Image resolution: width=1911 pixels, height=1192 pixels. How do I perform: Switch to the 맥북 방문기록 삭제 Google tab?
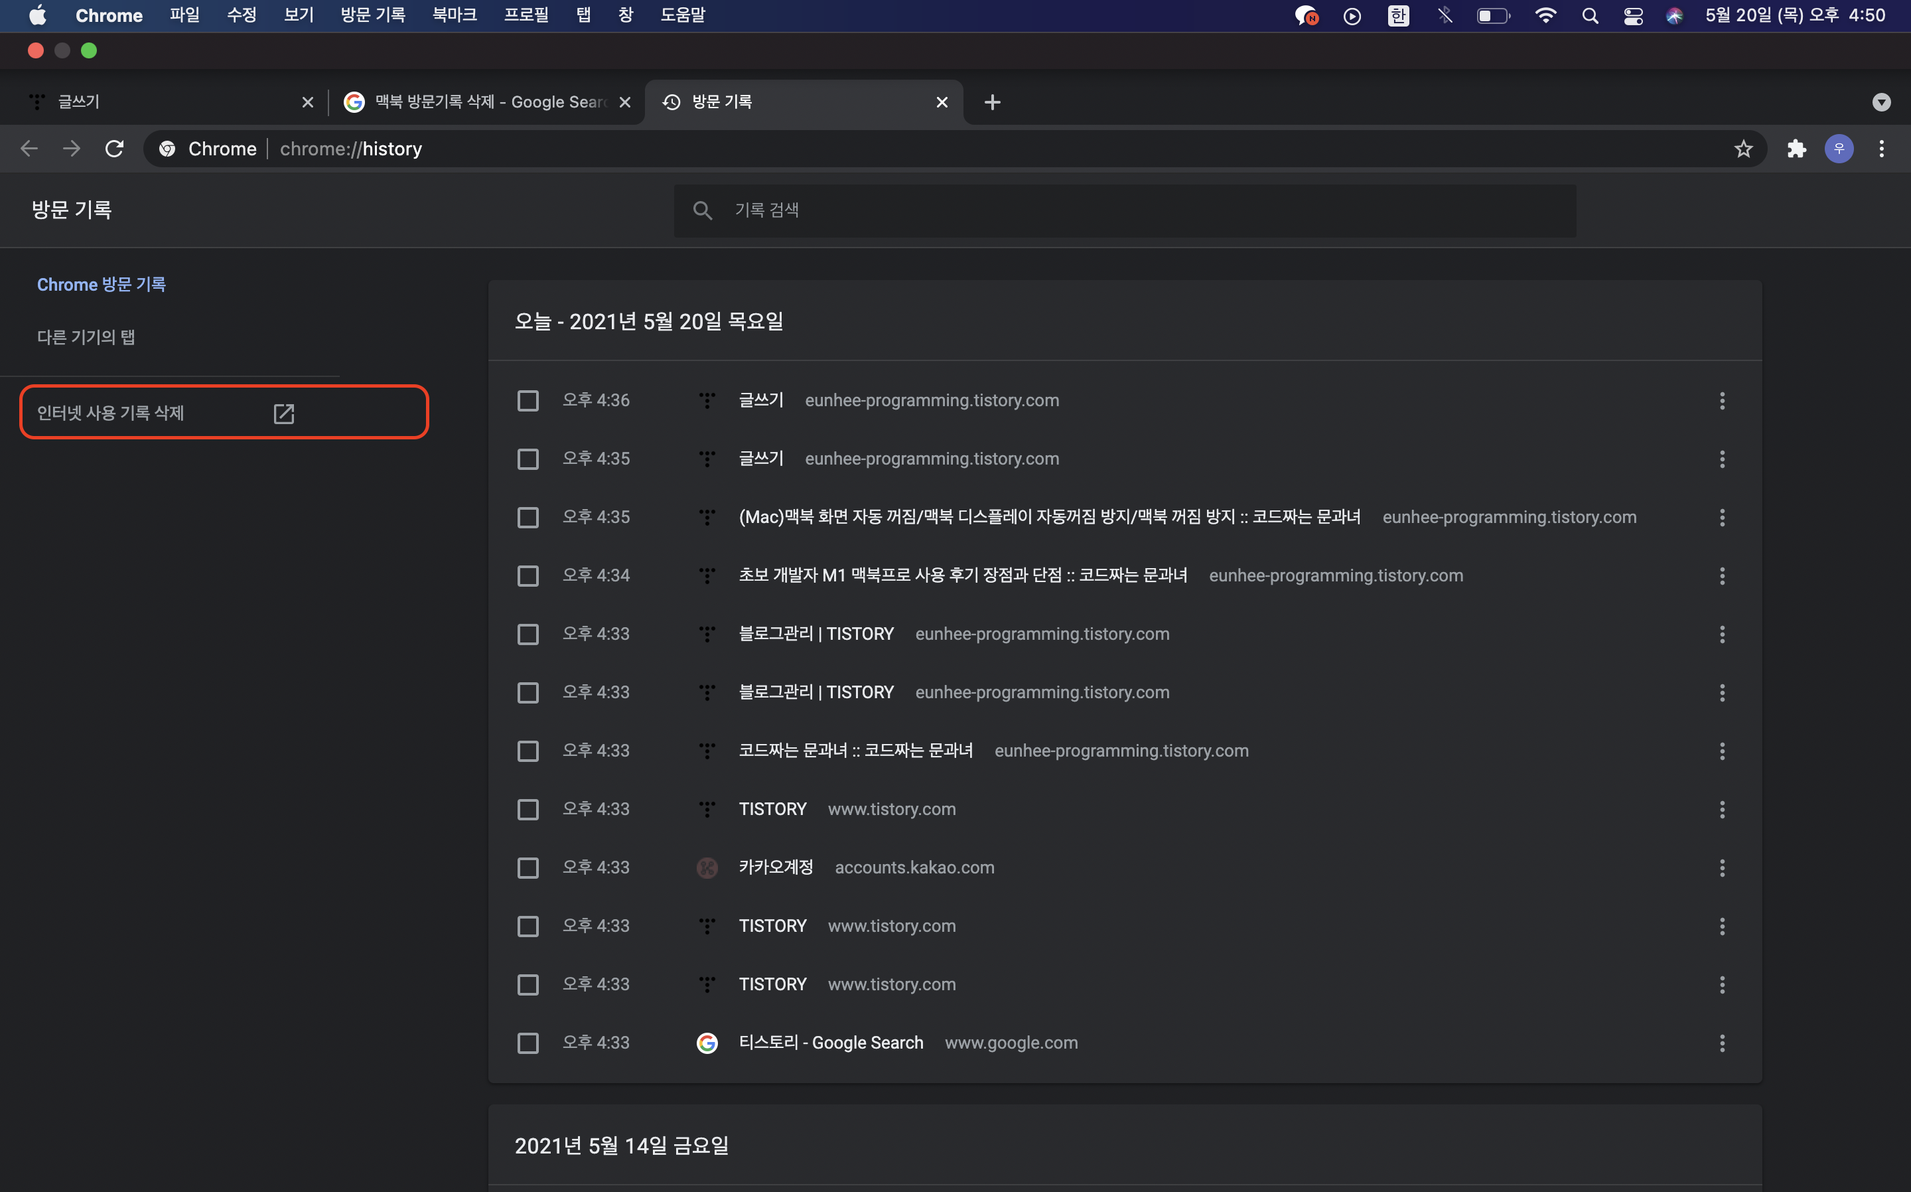point(480,102)
